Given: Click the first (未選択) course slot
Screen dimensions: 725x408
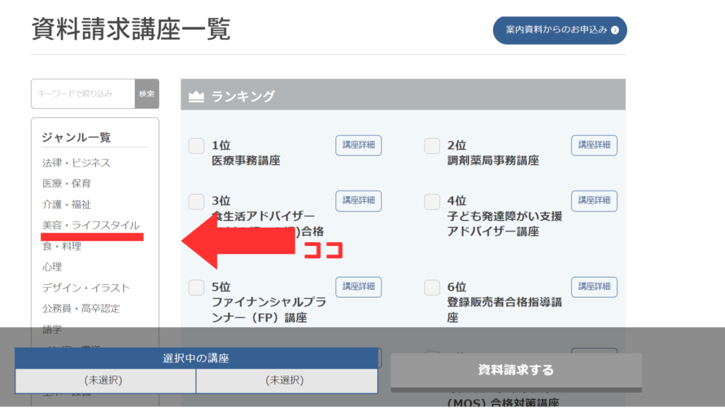Looking at the screenshot, I should pyautogui.click(x=106, y=381).
